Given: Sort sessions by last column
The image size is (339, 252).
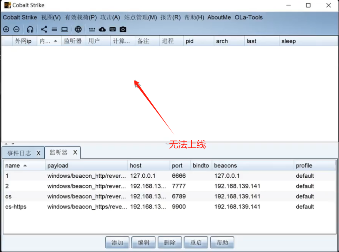Looking at the screenshot, I should click(262, 41).
